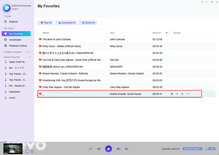The height and width of the screenshot is (155, 219).
Task: Click the Delete All button
Action: [88, 23]
